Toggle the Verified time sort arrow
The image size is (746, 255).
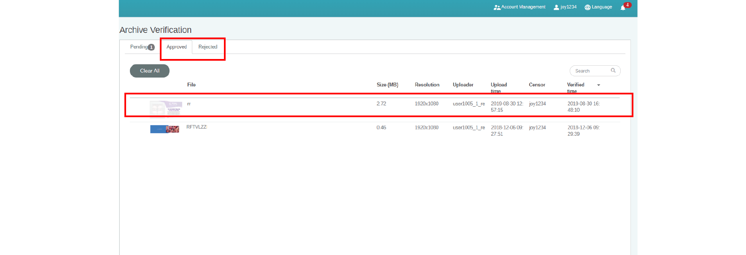click(598, 85)
